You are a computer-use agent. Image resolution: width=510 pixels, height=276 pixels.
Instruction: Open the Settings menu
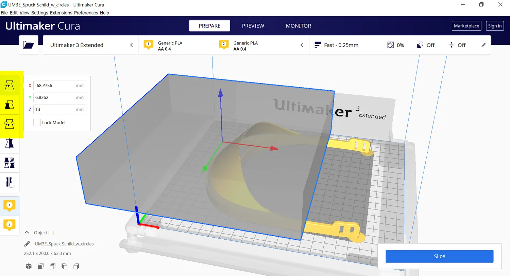click(x=40, y=13)
